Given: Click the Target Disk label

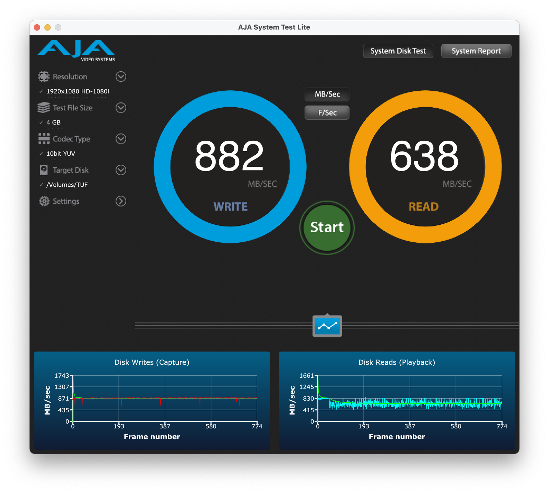Looking at the screenshot, I should click(71, 170).
